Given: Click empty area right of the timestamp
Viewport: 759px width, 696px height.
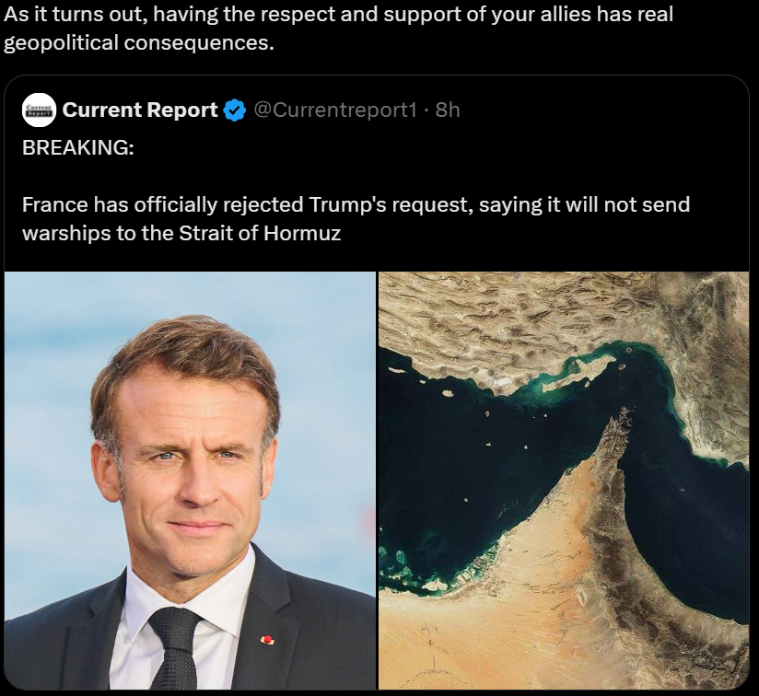Looking at the screenshot, I should tap(601, 110).
